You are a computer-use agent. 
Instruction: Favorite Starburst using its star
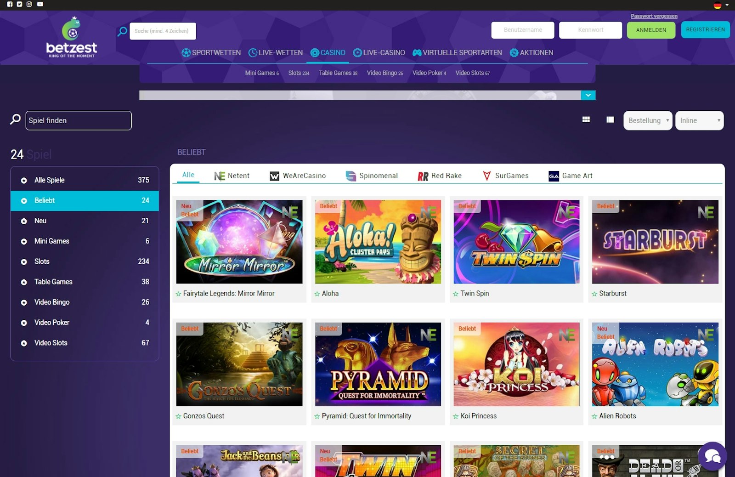[594, 293]
